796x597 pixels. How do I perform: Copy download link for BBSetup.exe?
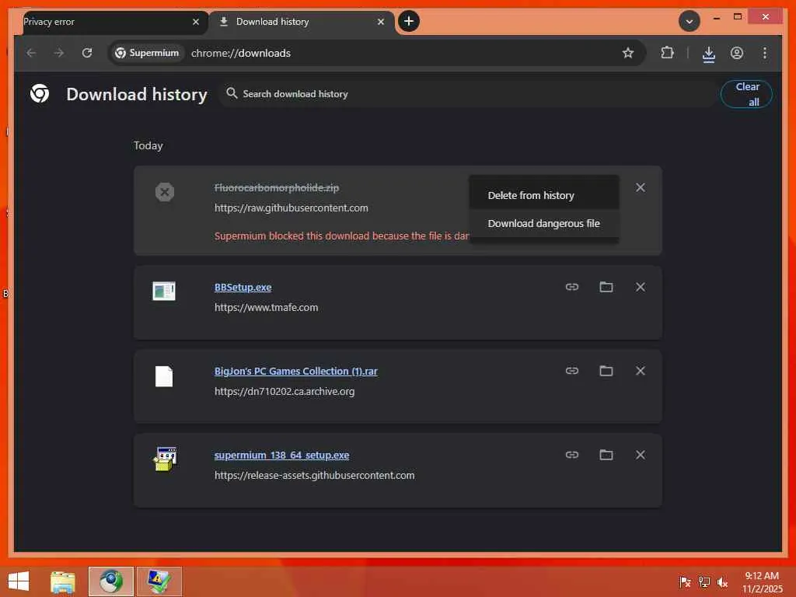click(571, 287)
